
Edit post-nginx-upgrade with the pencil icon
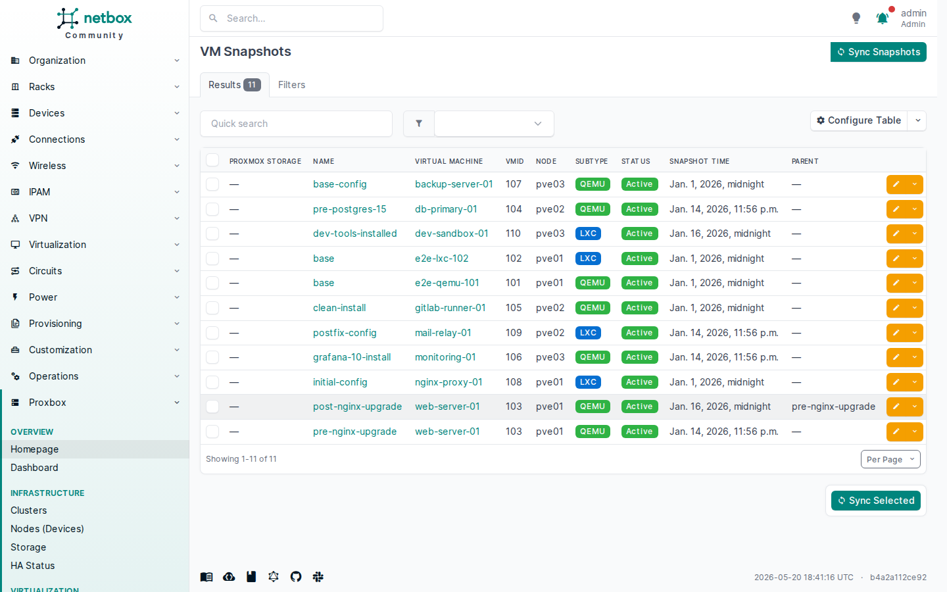pyautogui.click(x=896, y=407)
